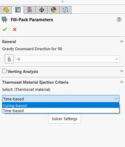This screenshot has width=125, height=147.
Task: Open the ConfigurationManager tab icon
Action: point(30,10)
